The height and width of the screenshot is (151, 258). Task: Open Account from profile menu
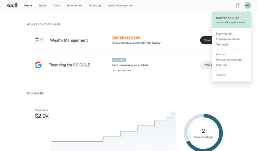coord(221,54)
